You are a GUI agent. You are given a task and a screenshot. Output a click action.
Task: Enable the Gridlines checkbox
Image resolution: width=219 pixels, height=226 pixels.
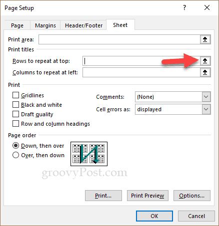tap(15, 95)
